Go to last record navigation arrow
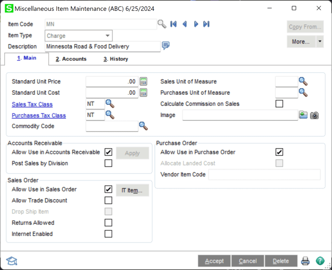Image resolution: width=332 pixels, height=270 pixels. tap(206, 24)
